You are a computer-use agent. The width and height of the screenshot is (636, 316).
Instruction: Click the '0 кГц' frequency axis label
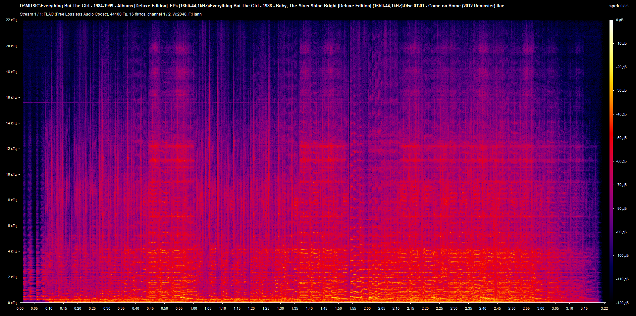point(12,303)
